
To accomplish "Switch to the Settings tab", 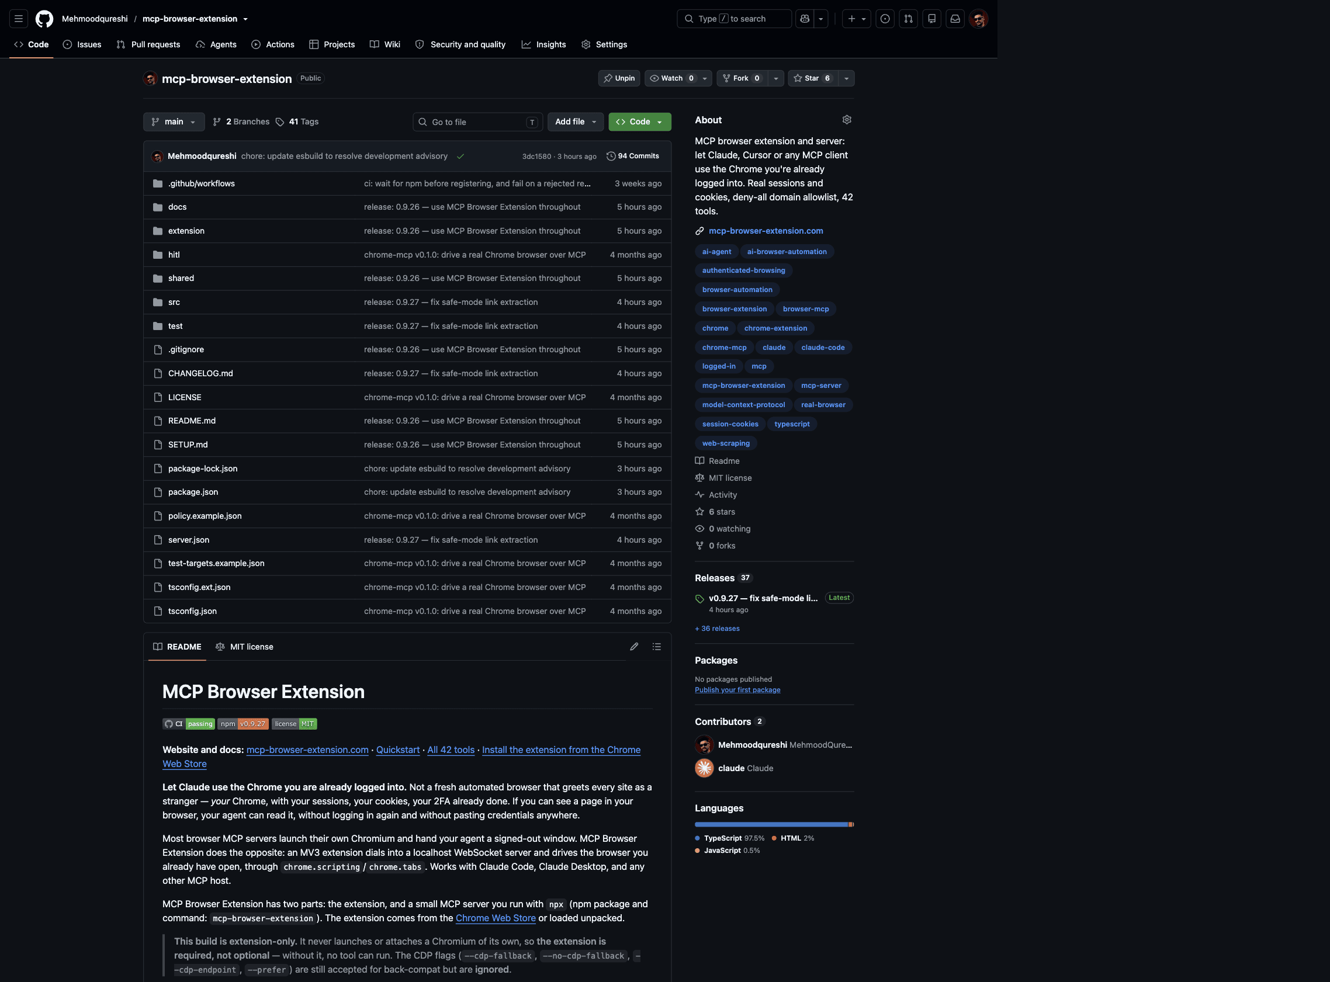I will (604, 44).
